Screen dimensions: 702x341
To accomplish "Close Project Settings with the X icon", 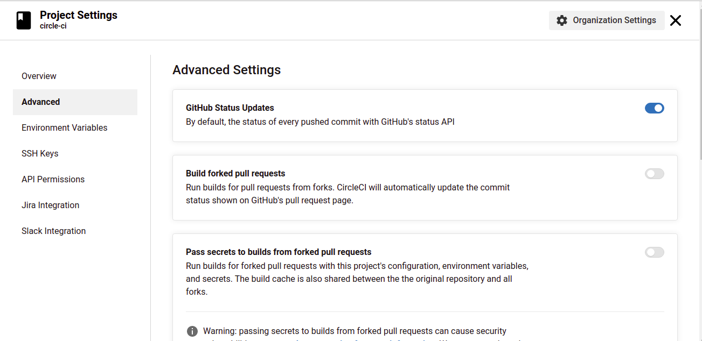I will pos(675,20).
